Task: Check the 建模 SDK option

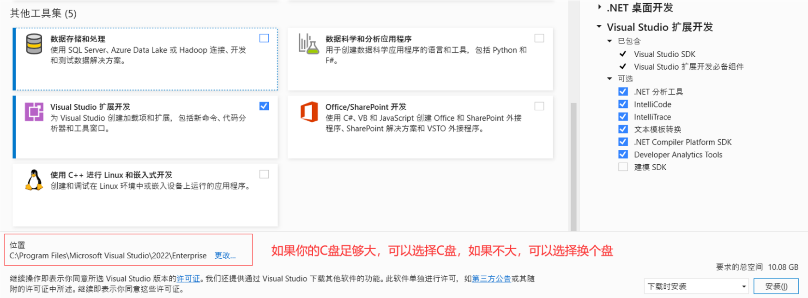Action: pos(623,167)
